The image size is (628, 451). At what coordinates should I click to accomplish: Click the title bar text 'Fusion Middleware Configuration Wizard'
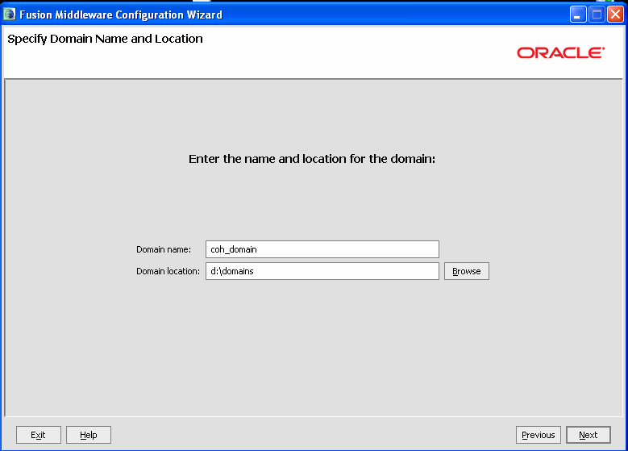[x=121, y=15]
